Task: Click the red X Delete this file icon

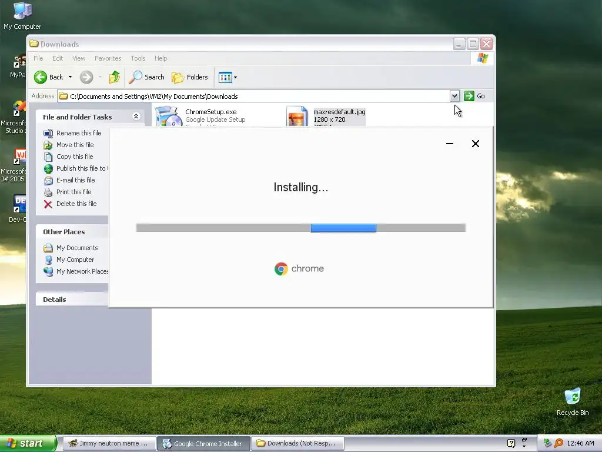Action: (x=48, y=204)
